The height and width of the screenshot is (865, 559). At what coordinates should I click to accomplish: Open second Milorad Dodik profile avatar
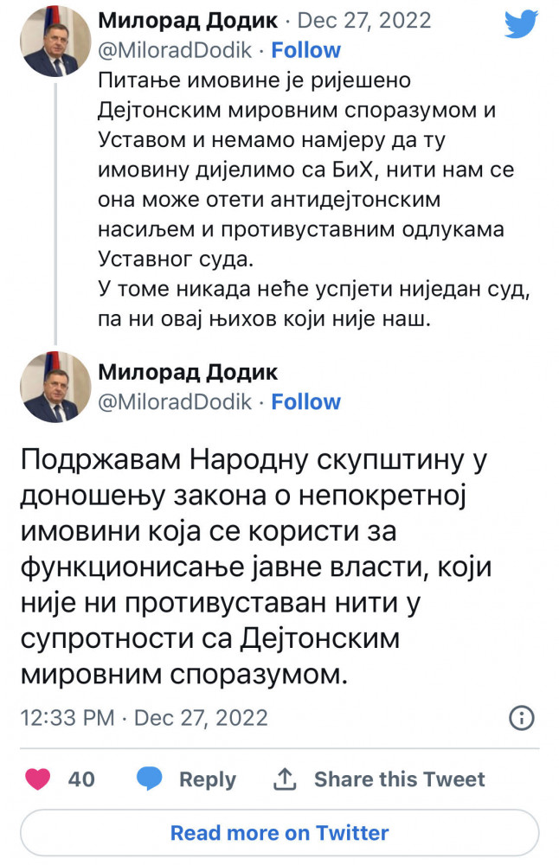[x=56, y=385]
